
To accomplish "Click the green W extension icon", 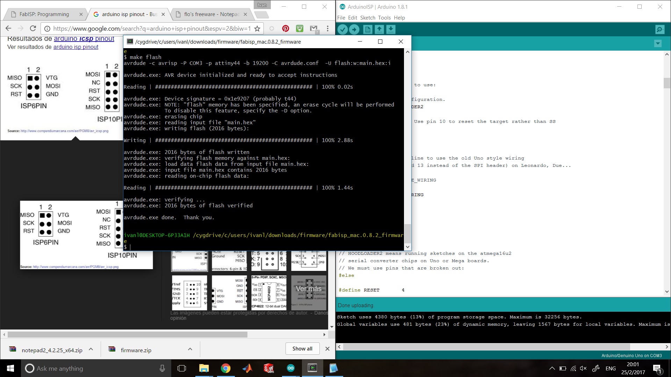I will [300, 29].
